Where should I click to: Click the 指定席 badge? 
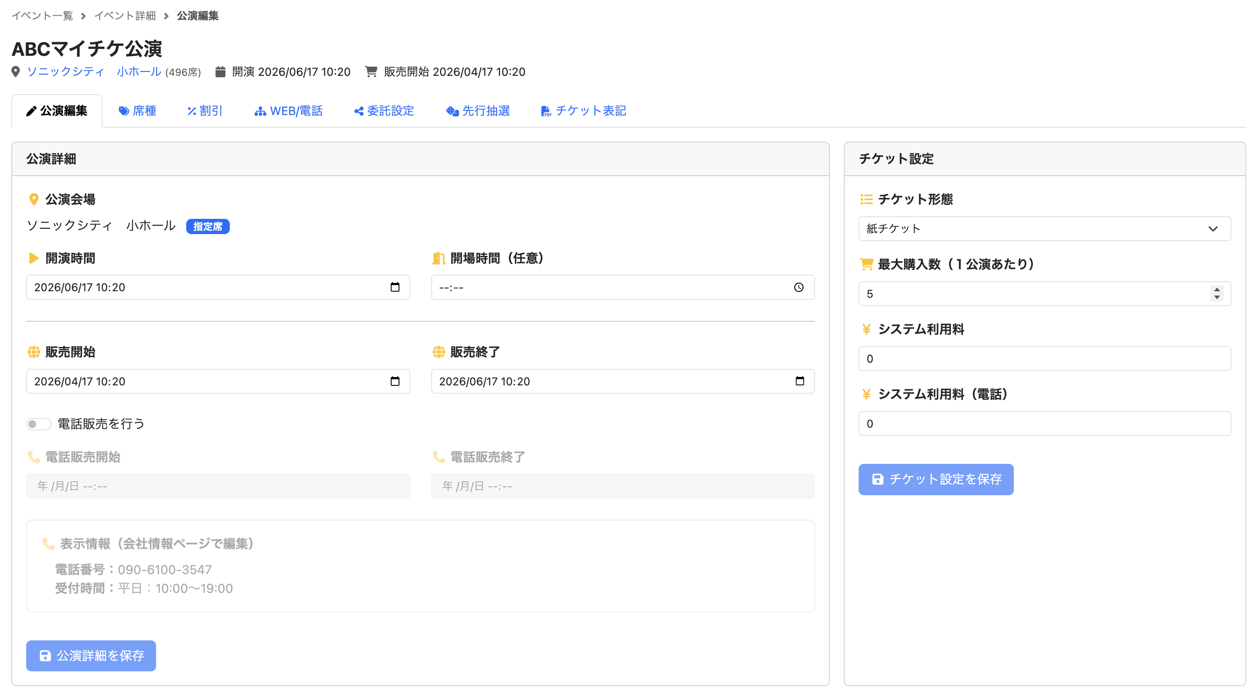point(208,226)
